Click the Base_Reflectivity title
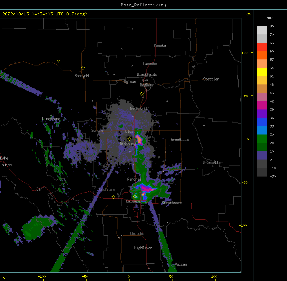This screenshot has height=281, width=287. click(143, 5)
